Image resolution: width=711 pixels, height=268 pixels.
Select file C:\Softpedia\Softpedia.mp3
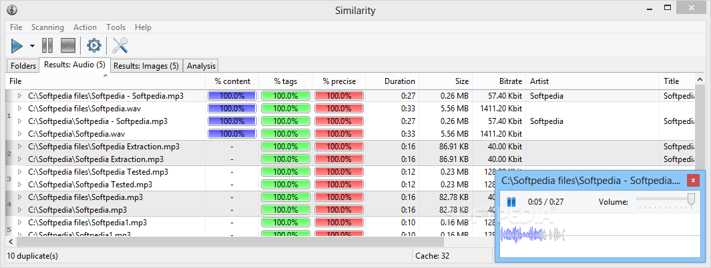click(x=77, y=210)
